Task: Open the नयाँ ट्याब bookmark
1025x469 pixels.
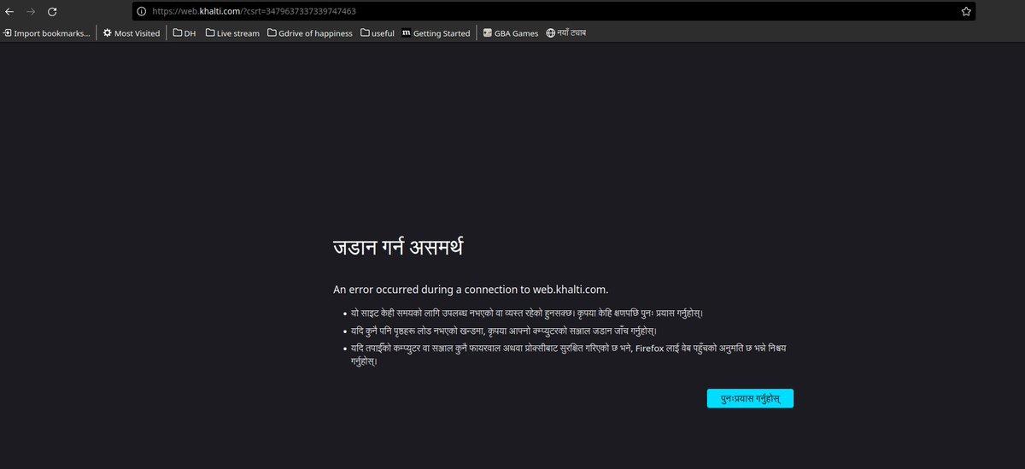Action: pos(566,33)
